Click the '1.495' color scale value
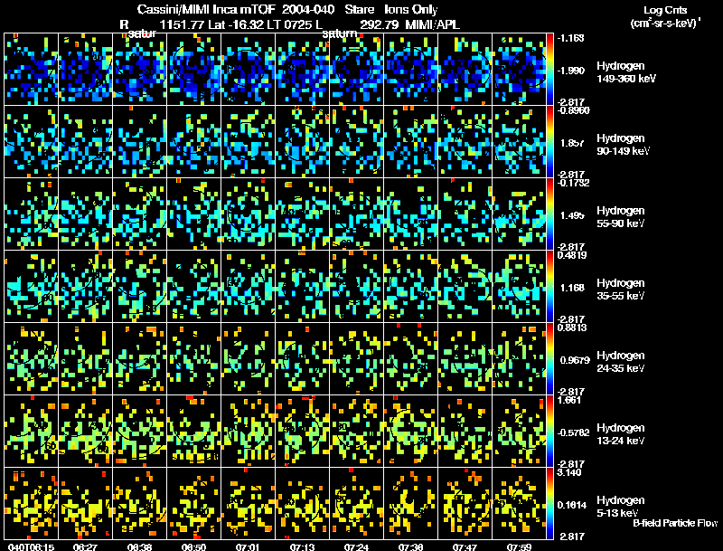The height and width of the screenshot is (551, 723). [x=572, y=215]
